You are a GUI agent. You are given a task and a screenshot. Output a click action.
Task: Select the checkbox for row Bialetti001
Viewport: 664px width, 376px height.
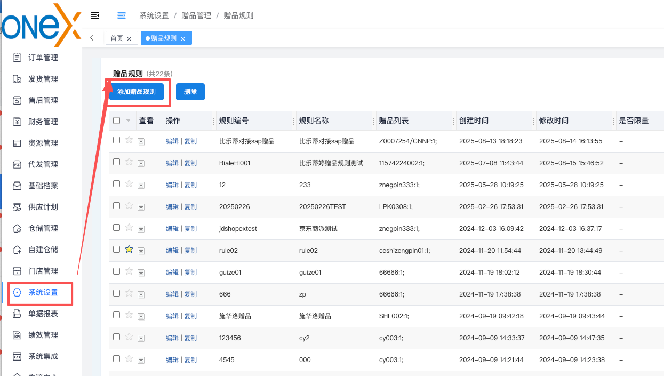117,162
